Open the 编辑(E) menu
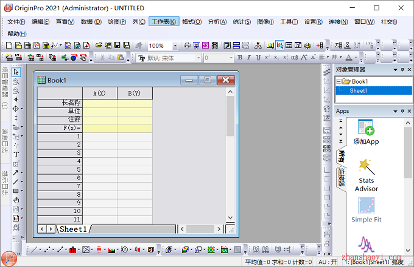Viewport: 414px width, 267px height. 40,22
